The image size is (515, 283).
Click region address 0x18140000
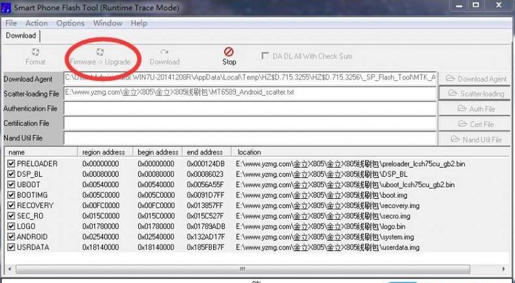100,248
